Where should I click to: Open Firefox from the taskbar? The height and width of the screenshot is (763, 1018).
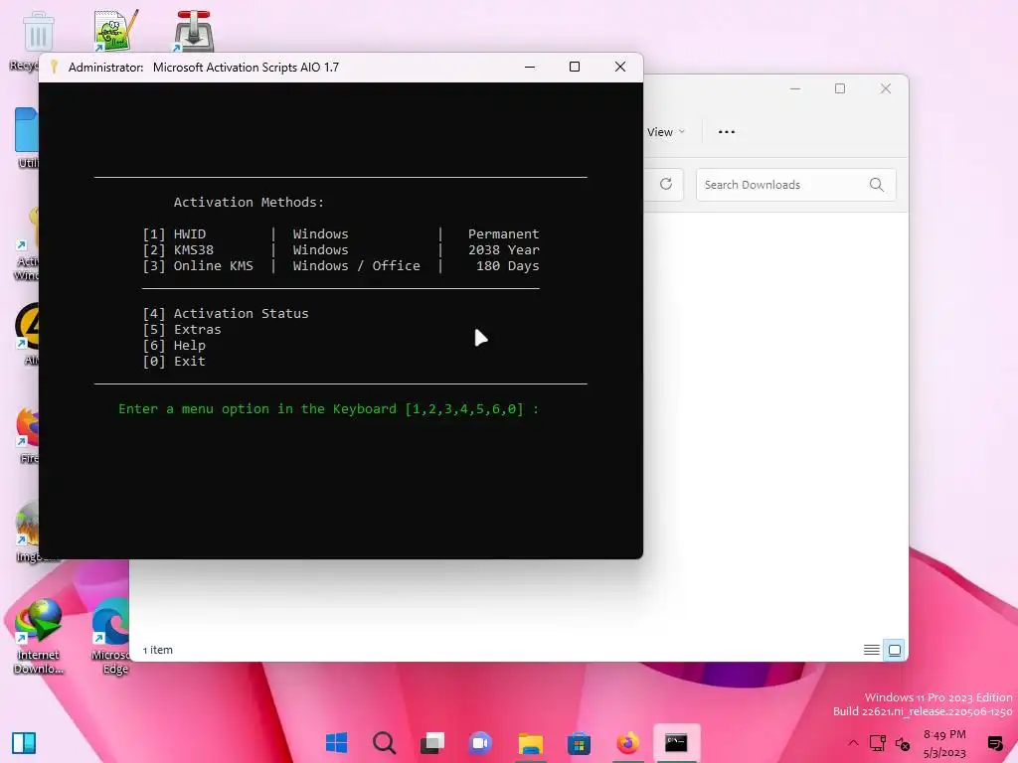pyautogui.click(x=627, y=742)
